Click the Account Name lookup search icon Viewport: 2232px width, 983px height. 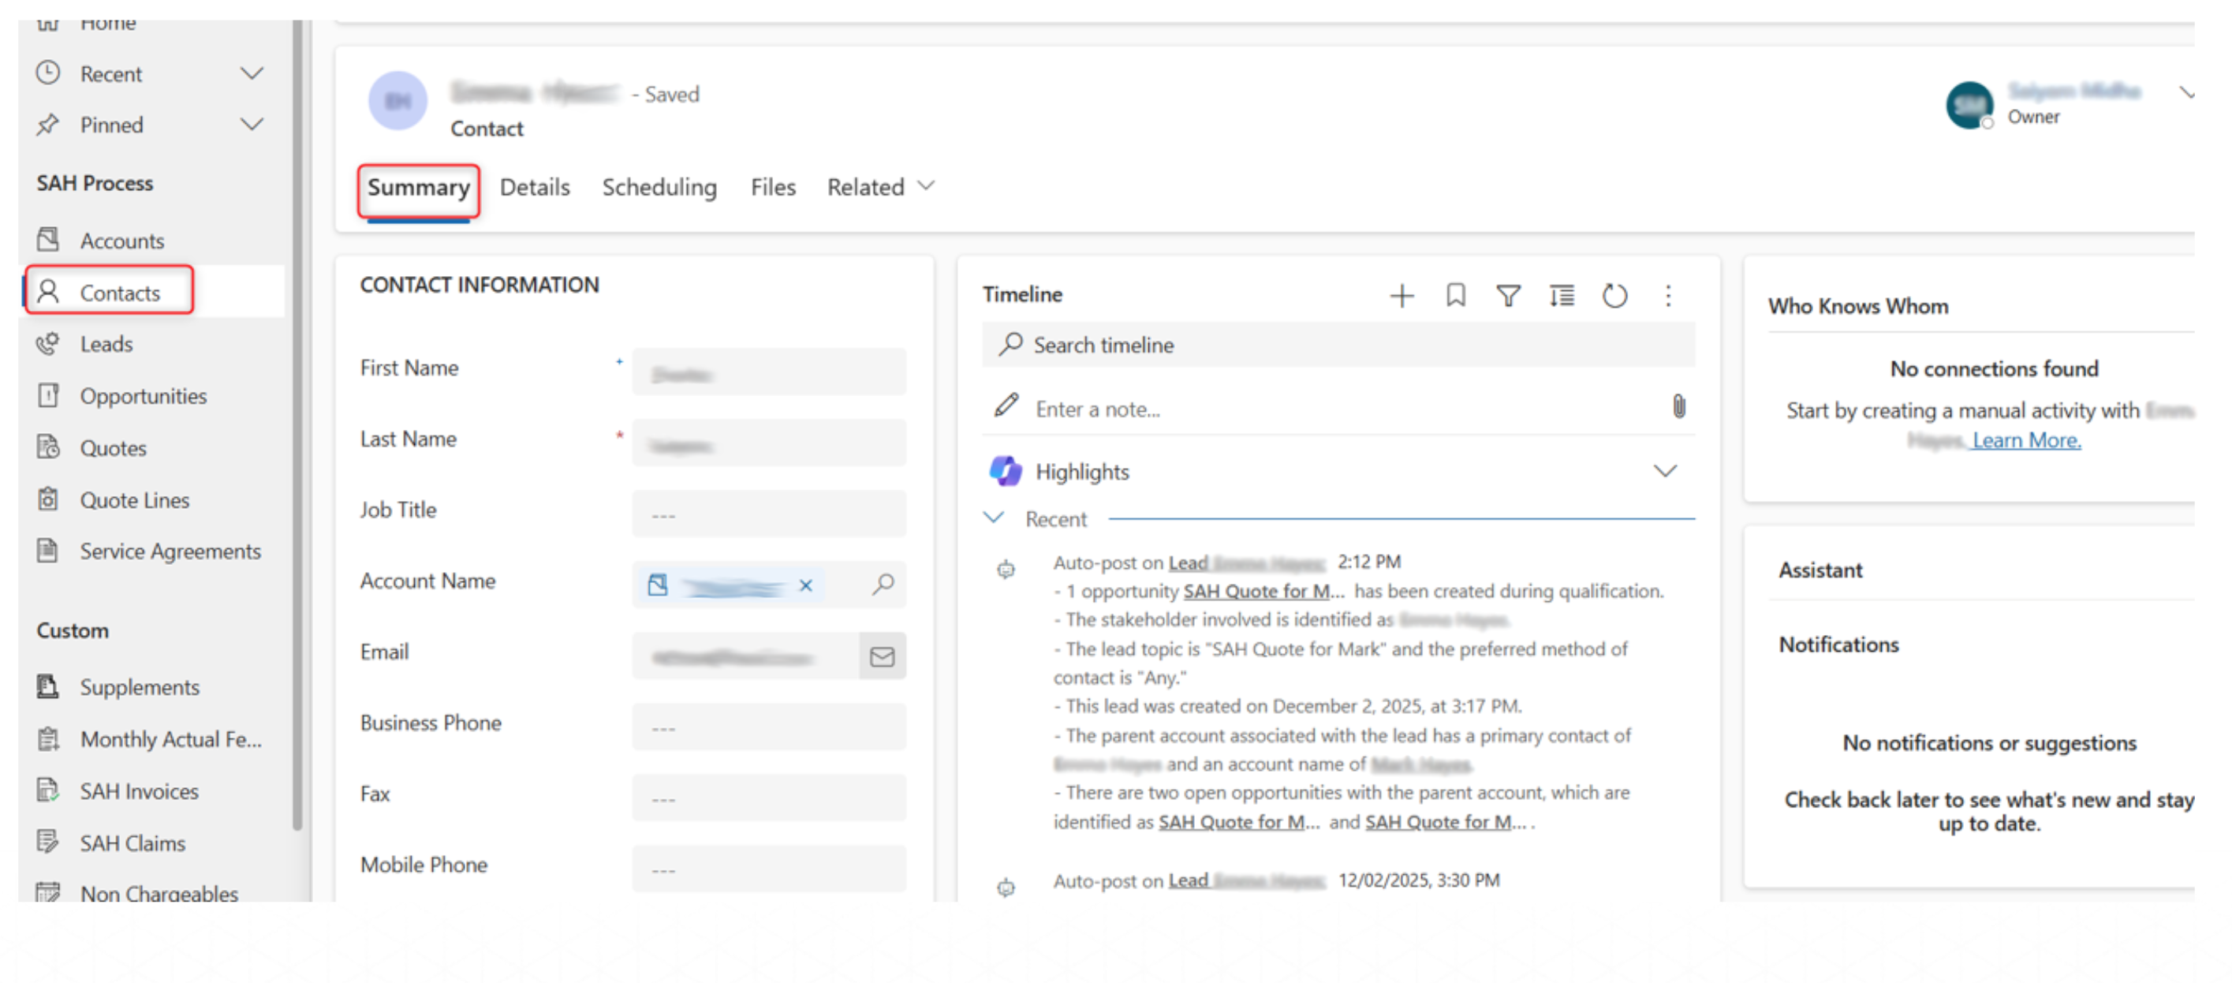pos(883,585)
